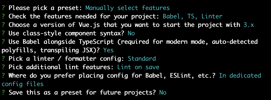Click the question mark before "Check the features needed"

click(3, 16)
